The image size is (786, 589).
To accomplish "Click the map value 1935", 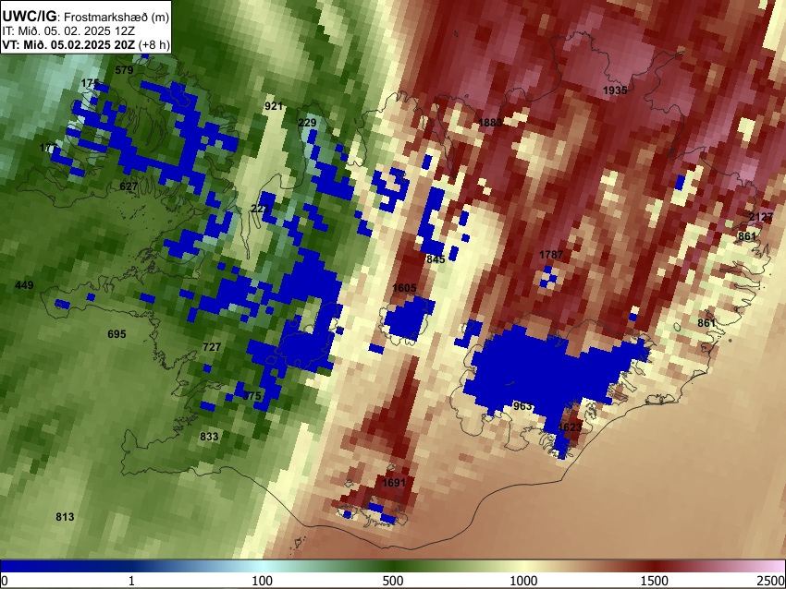I will point(615,90).
